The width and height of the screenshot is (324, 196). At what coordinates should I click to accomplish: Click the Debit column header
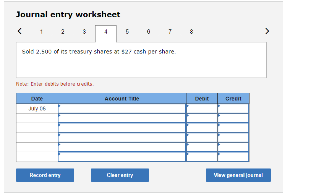click(202, 99)
